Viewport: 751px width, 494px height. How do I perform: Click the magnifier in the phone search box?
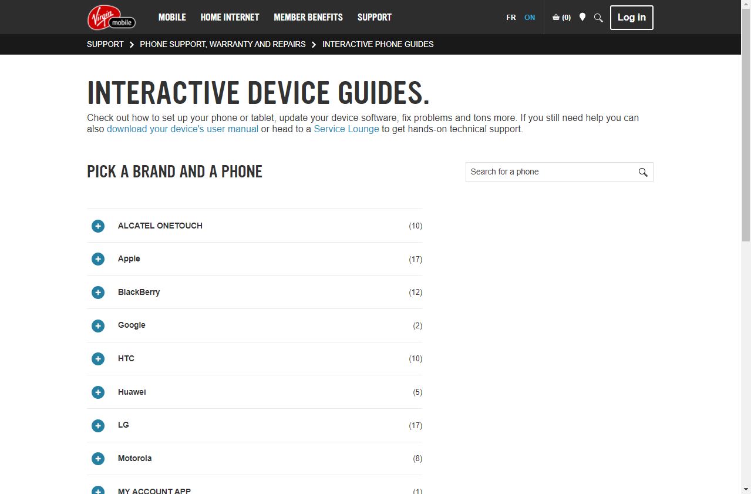(642, 172)
